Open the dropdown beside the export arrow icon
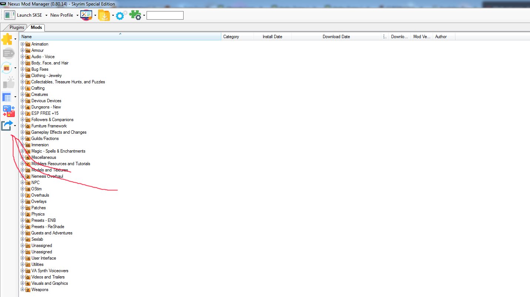This screenshot has height=297, width=530. click(15, 126)
